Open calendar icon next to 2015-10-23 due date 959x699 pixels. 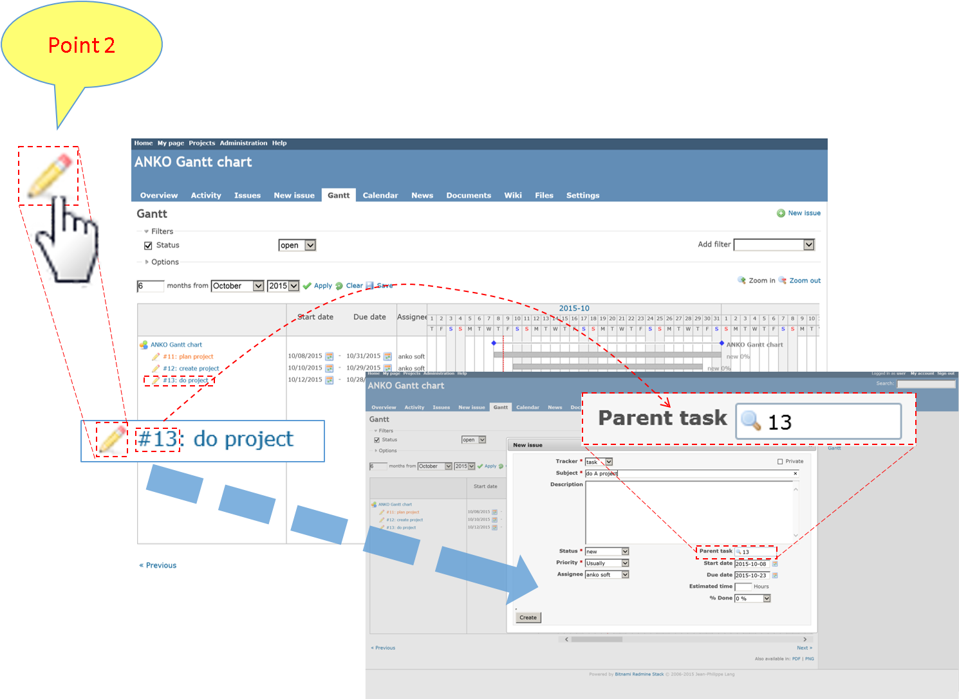point(775,576)
